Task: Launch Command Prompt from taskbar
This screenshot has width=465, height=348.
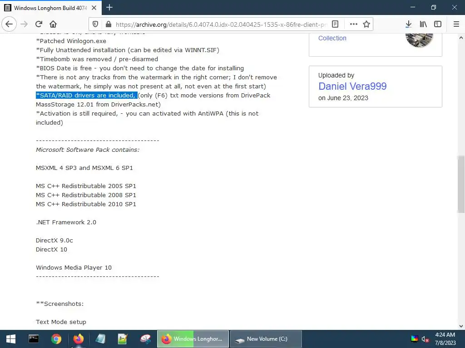Action: tap(34, 339)
